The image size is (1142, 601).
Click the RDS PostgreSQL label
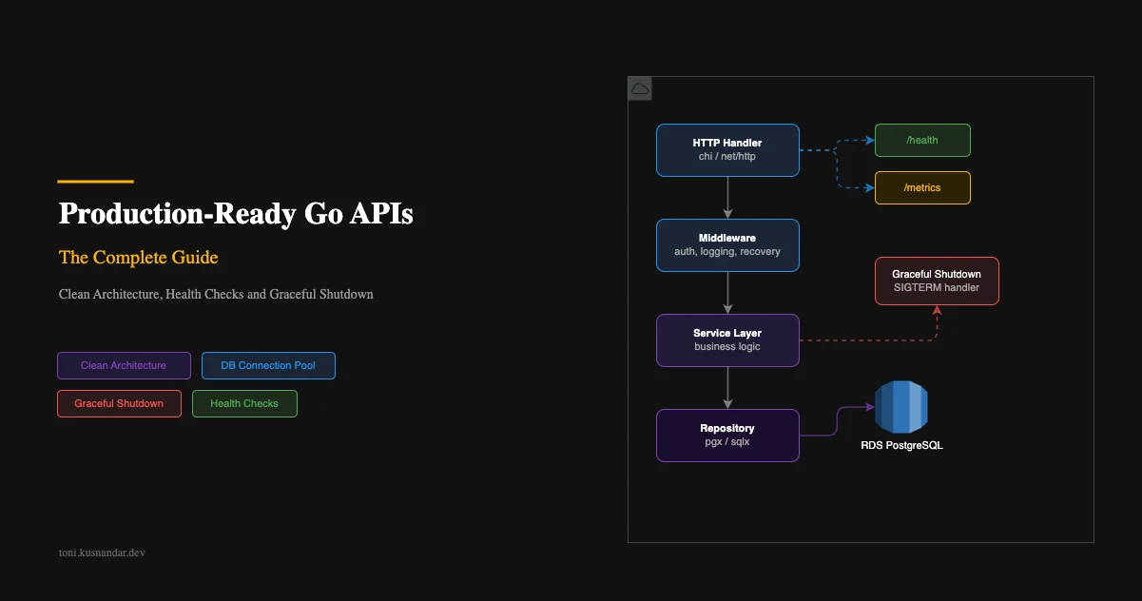pos(901,445)
